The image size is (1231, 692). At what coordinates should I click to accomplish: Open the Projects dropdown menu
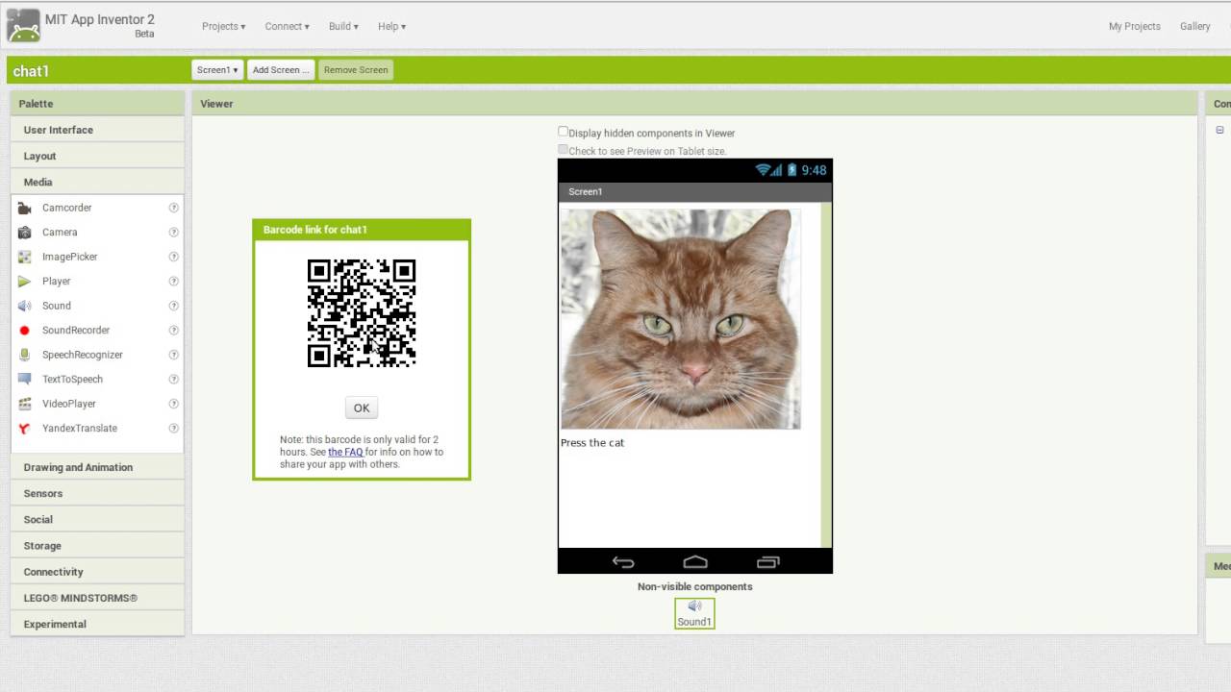[223, 26]
